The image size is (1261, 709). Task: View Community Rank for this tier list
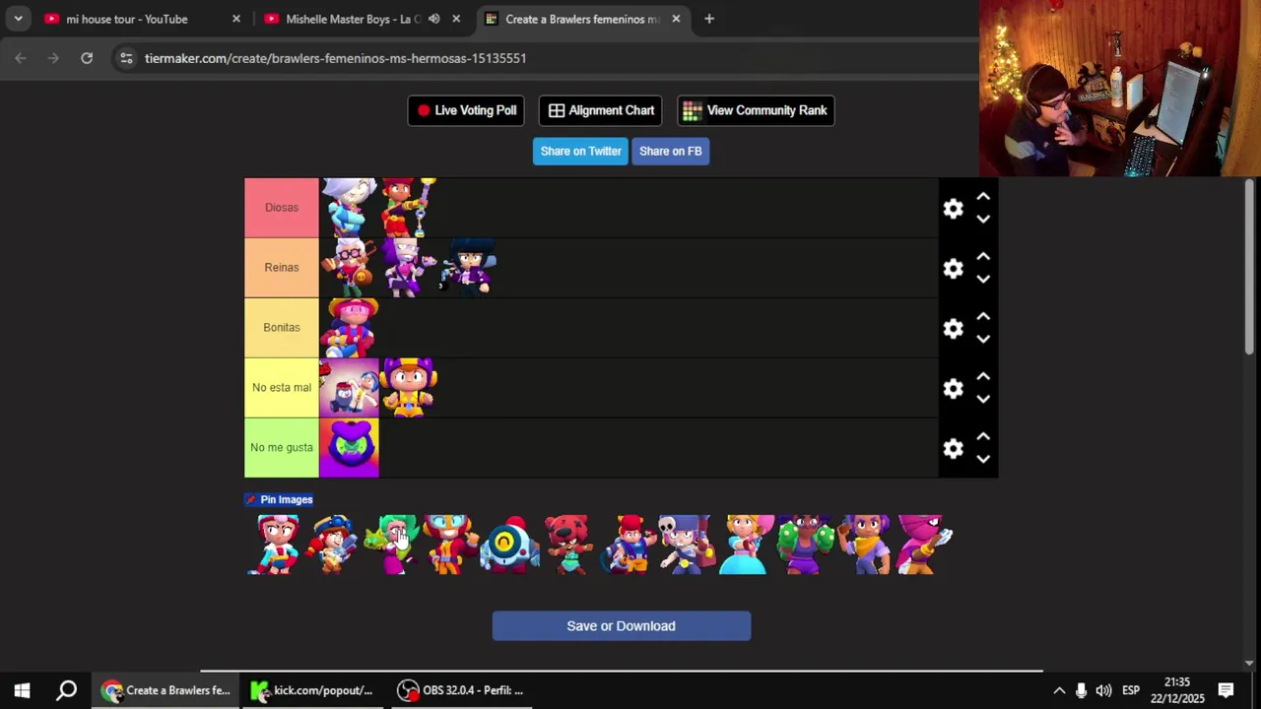[756, 110]
